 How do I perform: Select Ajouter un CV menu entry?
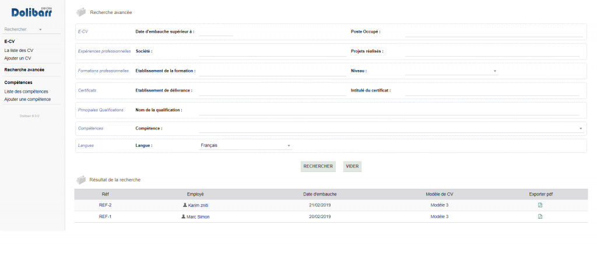(x=17, y=58)
